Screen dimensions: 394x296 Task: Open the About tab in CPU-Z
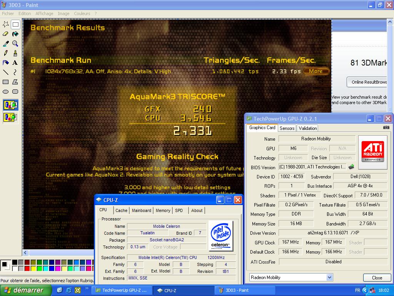[197, 210]
